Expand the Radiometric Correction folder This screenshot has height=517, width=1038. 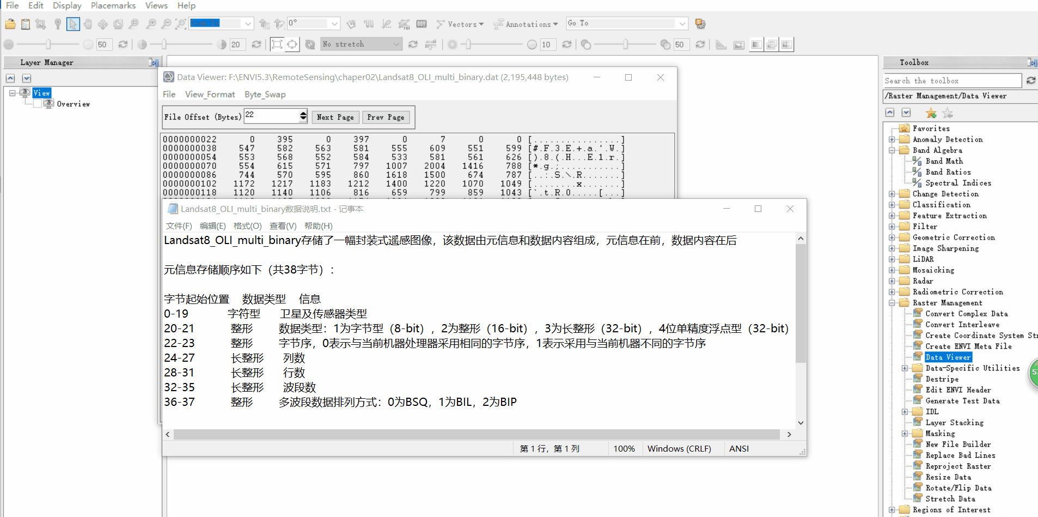coord(892,292)
